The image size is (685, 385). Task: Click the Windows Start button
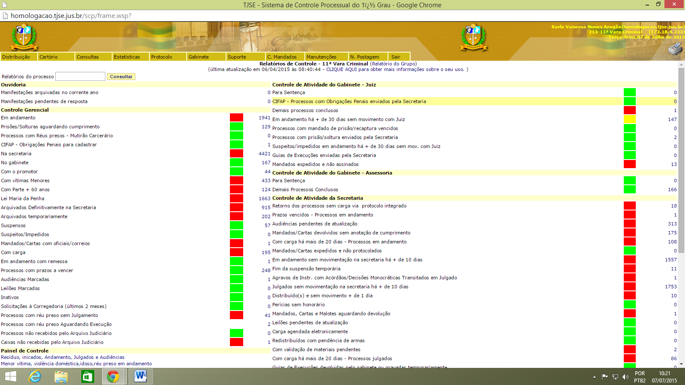pos(11,376)
